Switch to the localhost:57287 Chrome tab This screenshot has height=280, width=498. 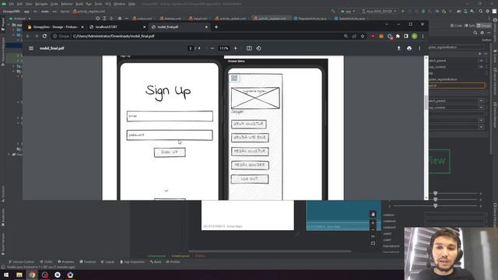(117, 27)
